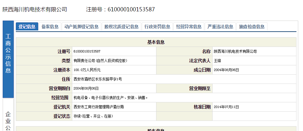
Task: Click the legal representative name 王锋
Action: click(217, 61)
